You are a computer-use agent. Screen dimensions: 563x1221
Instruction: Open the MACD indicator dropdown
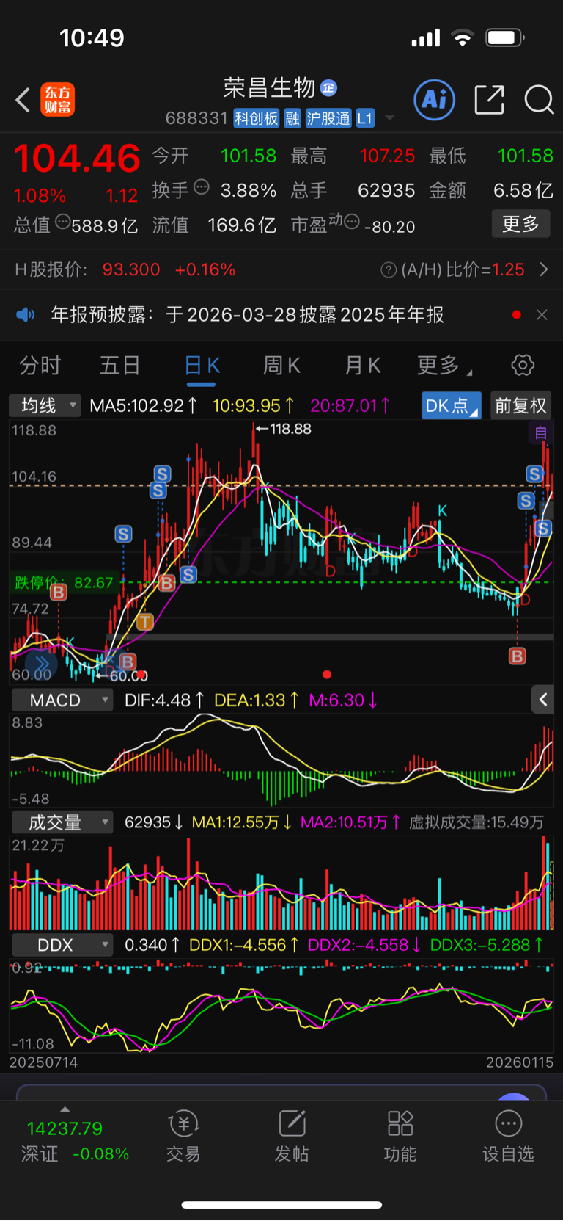(62, 700)
